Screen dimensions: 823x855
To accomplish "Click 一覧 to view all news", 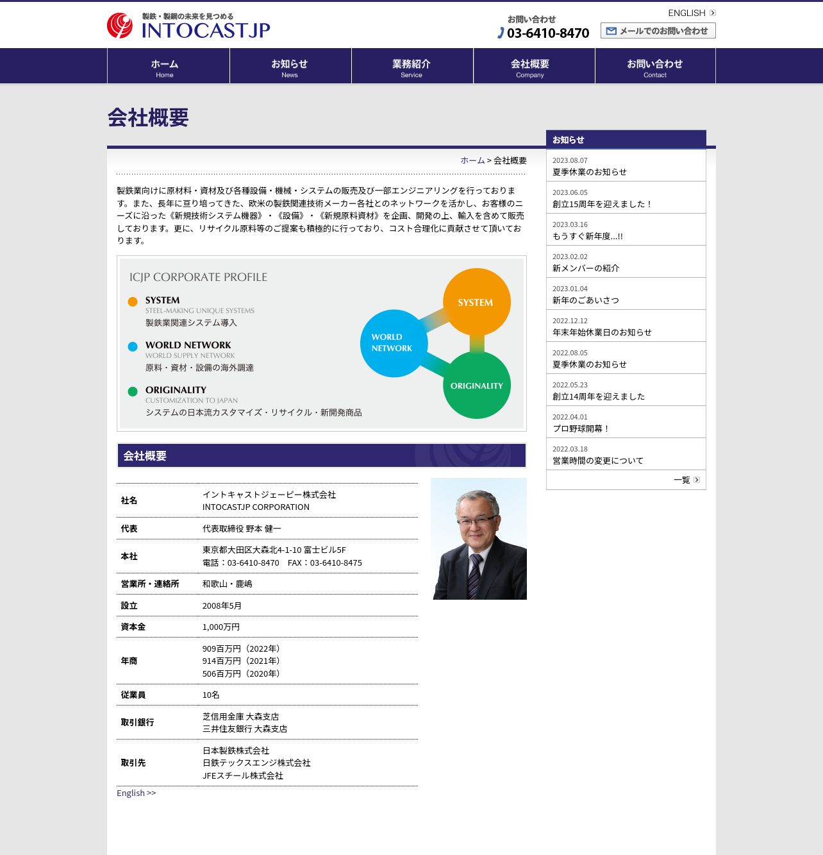I will [x=681, y=480].
